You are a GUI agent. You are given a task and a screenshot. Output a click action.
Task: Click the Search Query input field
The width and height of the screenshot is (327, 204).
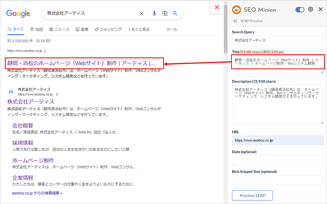click(x=277, y=40)
